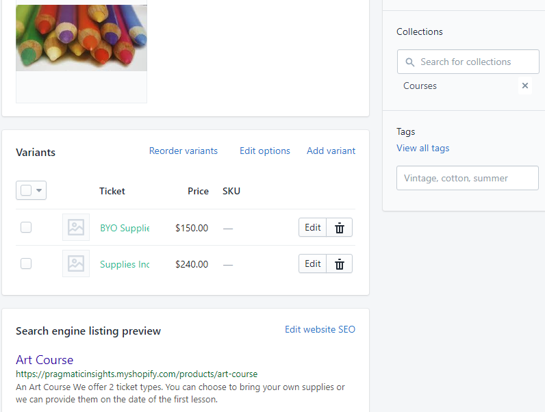545x412 pixels.
Task: Open image placeholder for BYO Supplies variant
Action: (76, 227)
